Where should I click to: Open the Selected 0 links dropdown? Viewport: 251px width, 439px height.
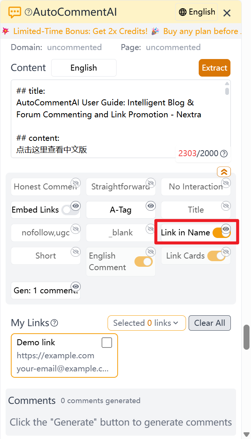(x=146, y=323)
